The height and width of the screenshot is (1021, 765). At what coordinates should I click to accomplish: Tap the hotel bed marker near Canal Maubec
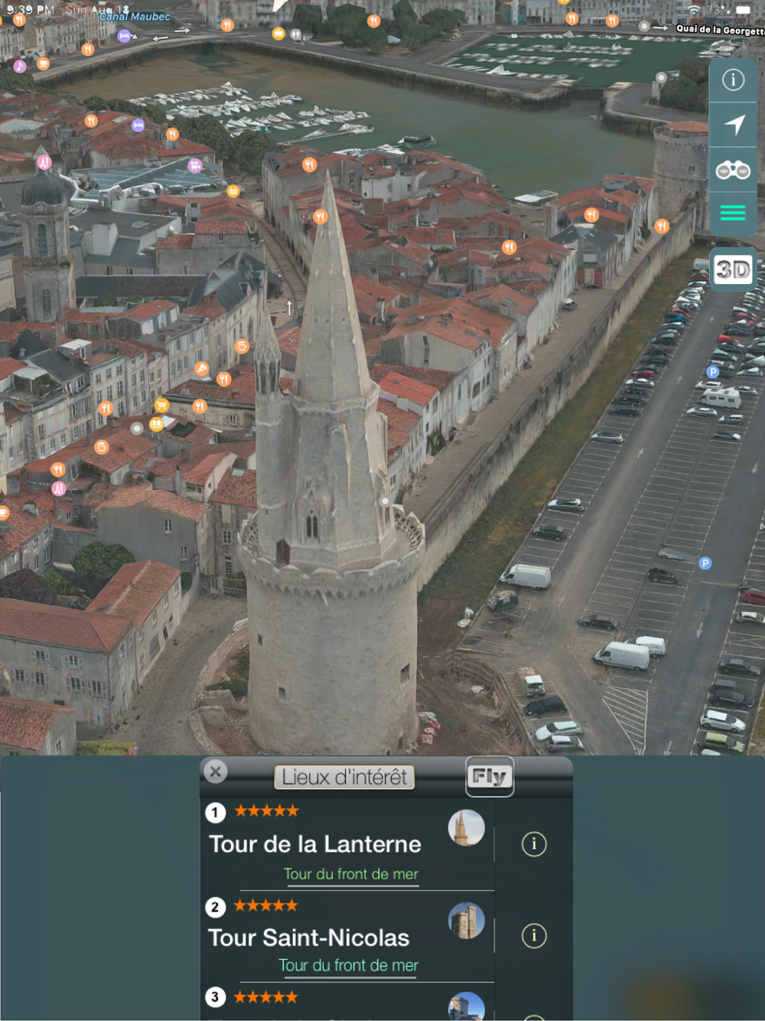(124, 35)
